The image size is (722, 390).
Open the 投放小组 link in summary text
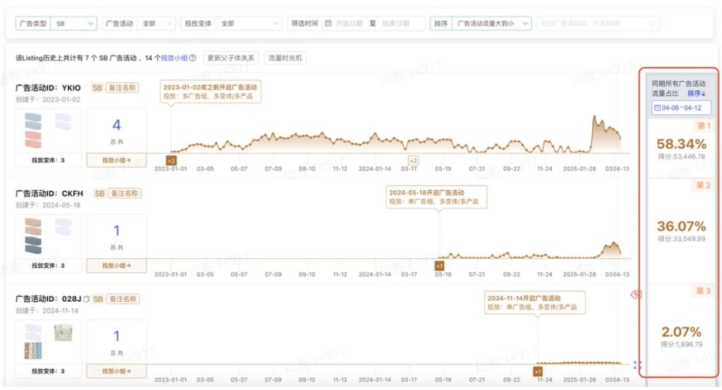[174, 58]
